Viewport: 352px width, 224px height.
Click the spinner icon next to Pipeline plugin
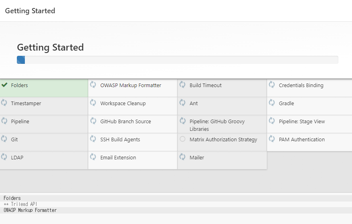4,121
